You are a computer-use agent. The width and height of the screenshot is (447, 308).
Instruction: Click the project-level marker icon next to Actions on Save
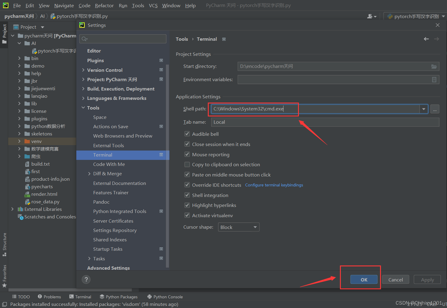161,126
